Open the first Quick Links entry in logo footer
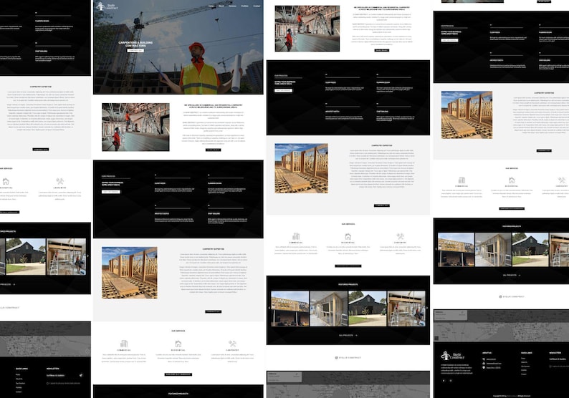 523,358
